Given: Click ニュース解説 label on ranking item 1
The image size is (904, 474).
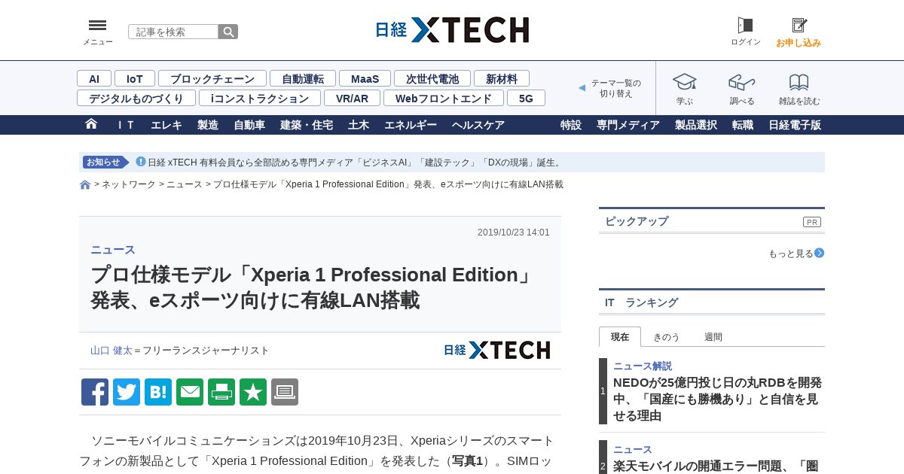Looking at the screenshot, I should coord(643,366).
